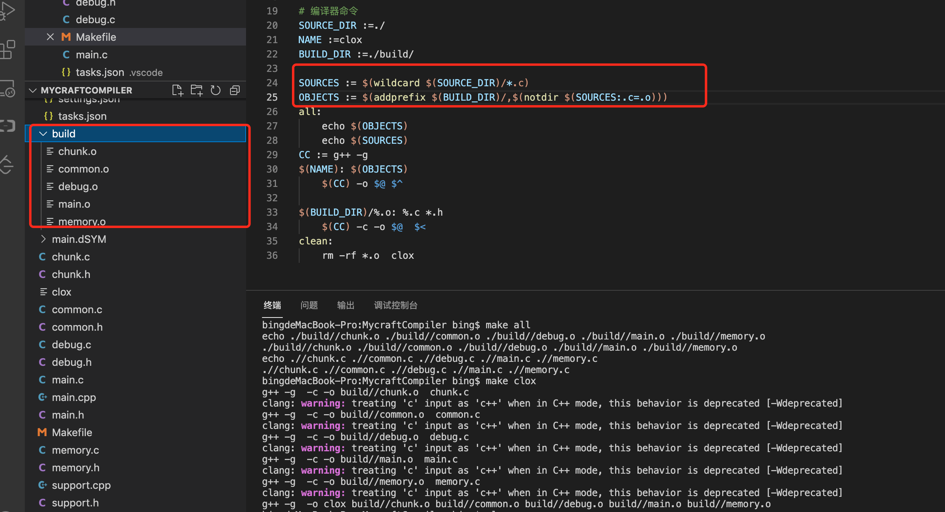945x512 pixels.
Task: Open chunk.o in build folder
Action: 135,151
